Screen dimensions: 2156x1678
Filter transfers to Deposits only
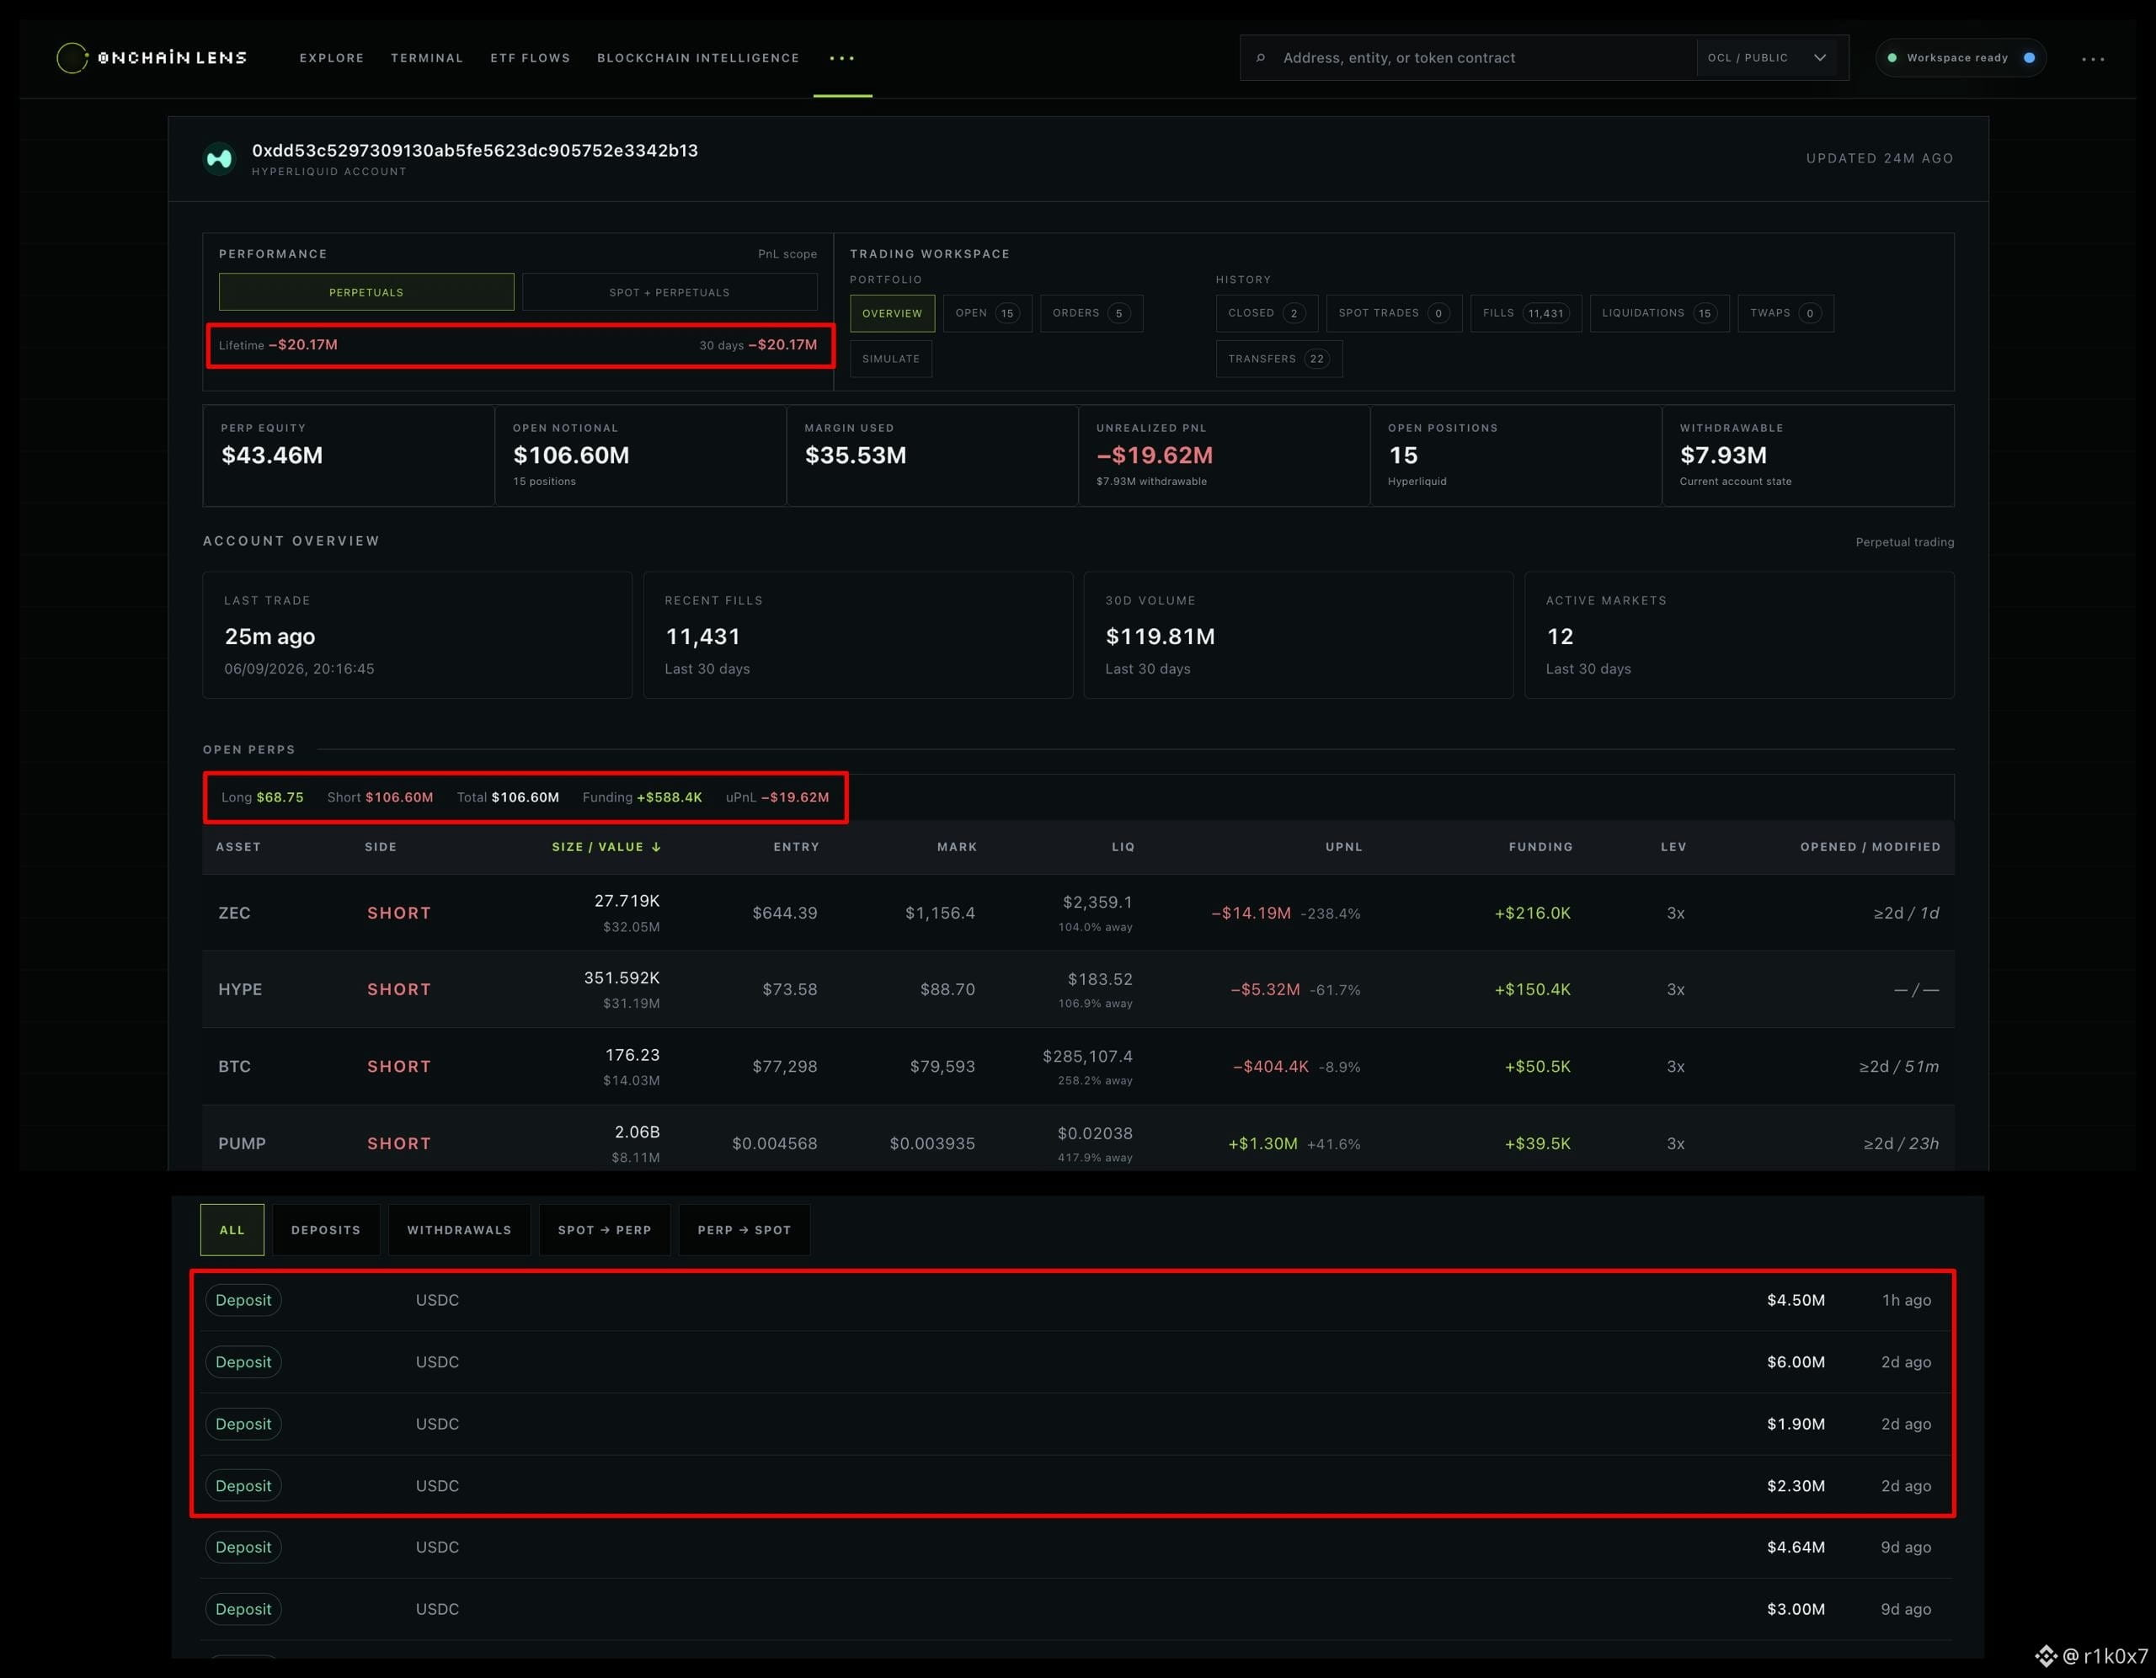(x=326, y=1230)
